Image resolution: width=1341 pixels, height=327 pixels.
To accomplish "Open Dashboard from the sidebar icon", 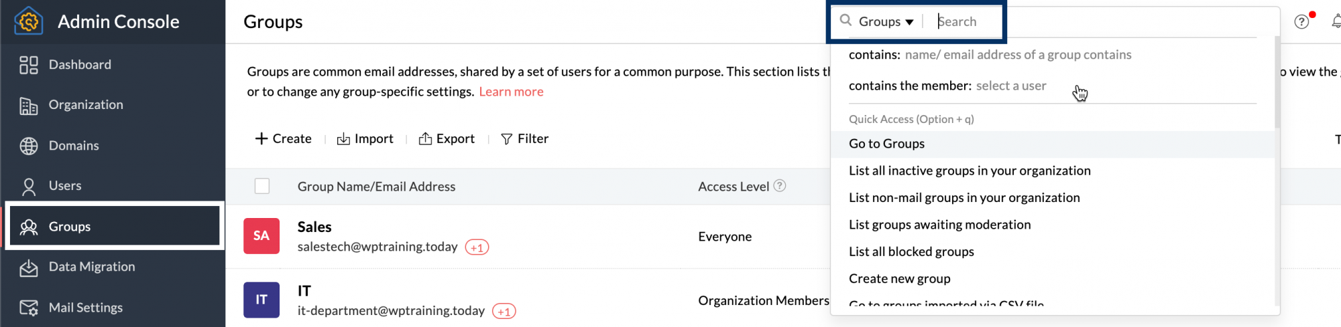I will point(28,65).
